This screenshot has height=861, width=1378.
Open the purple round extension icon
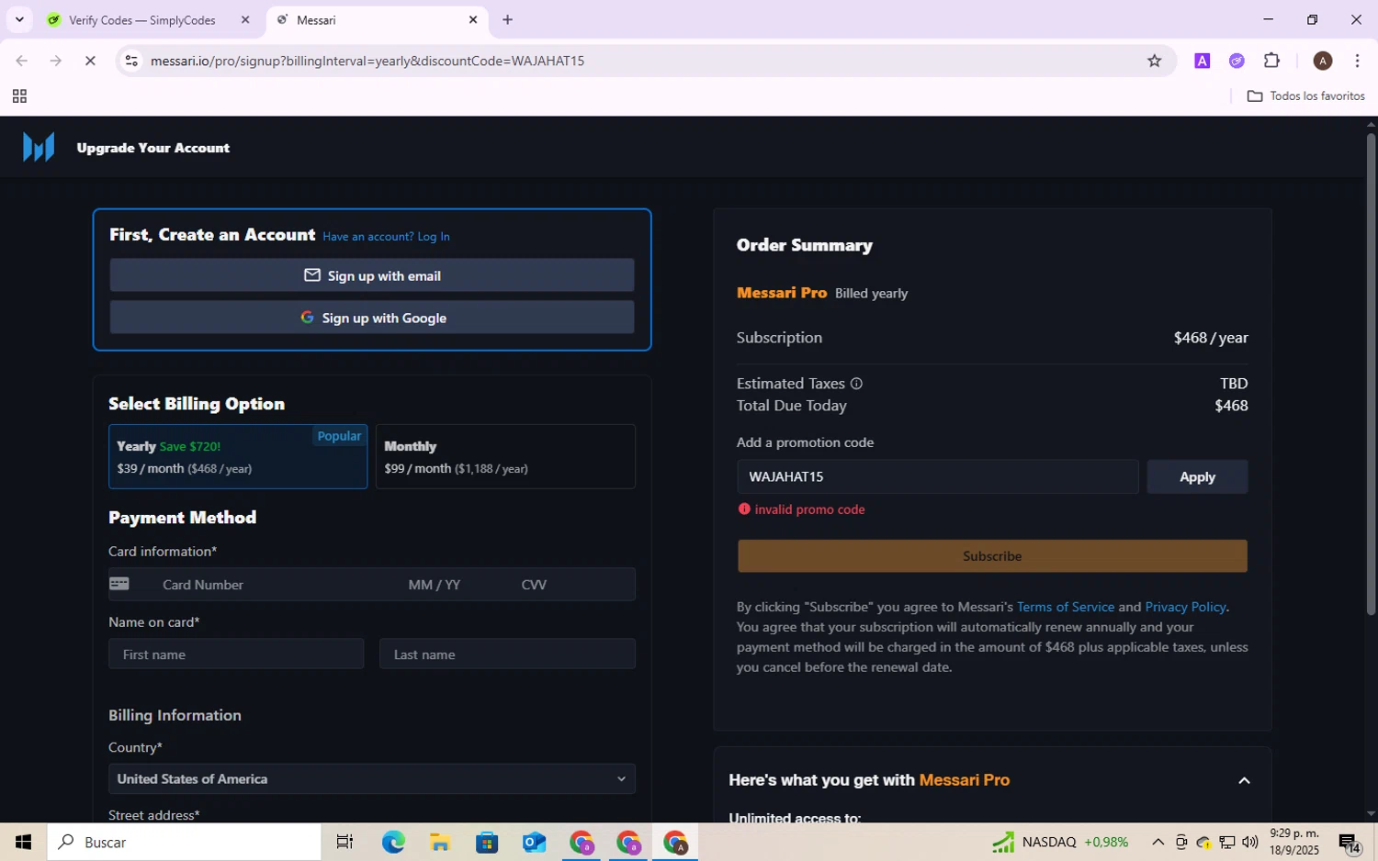click(1237, 61)
